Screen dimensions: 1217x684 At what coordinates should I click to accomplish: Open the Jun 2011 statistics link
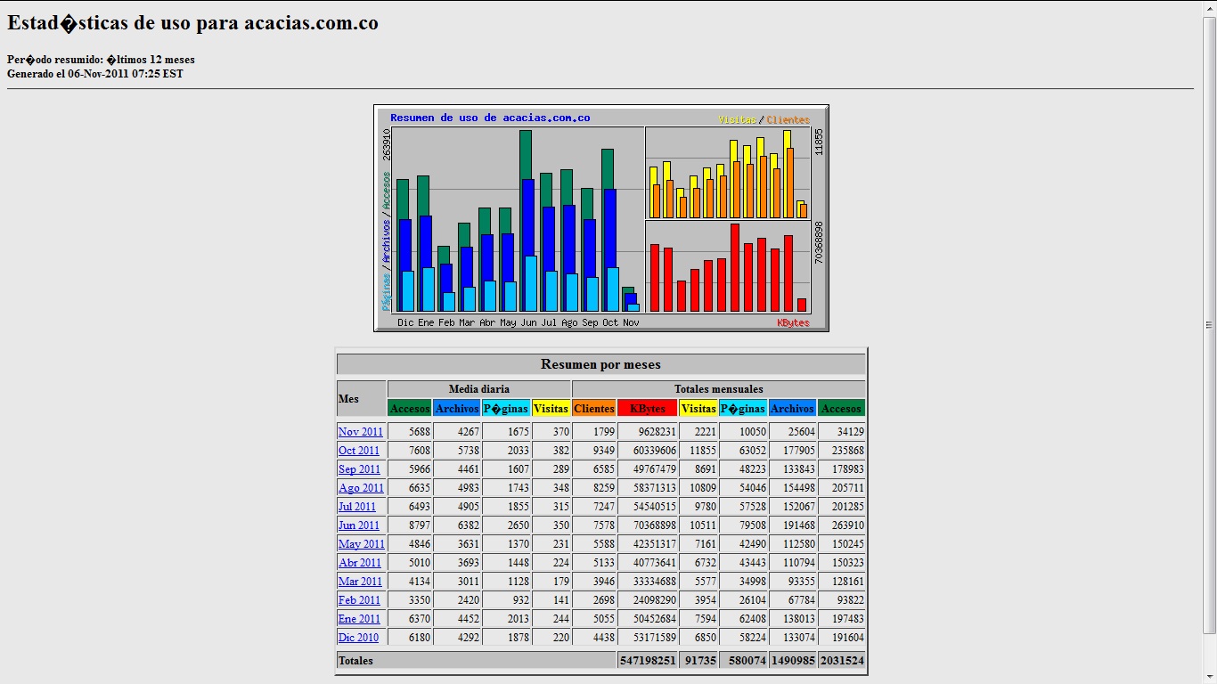click(358, 525)
